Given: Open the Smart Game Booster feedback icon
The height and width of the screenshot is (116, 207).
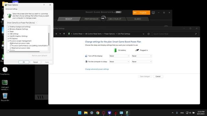Looking at the screenshot, I should pos(153,13).
